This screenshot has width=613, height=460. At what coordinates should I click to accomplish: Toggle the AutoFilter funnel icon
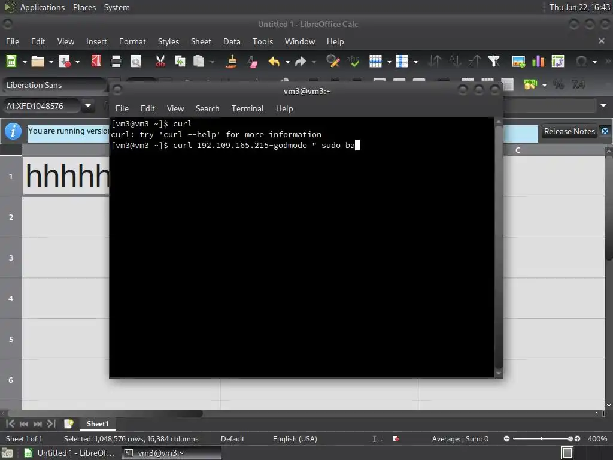pyautogui.click(x=494, y=62)
